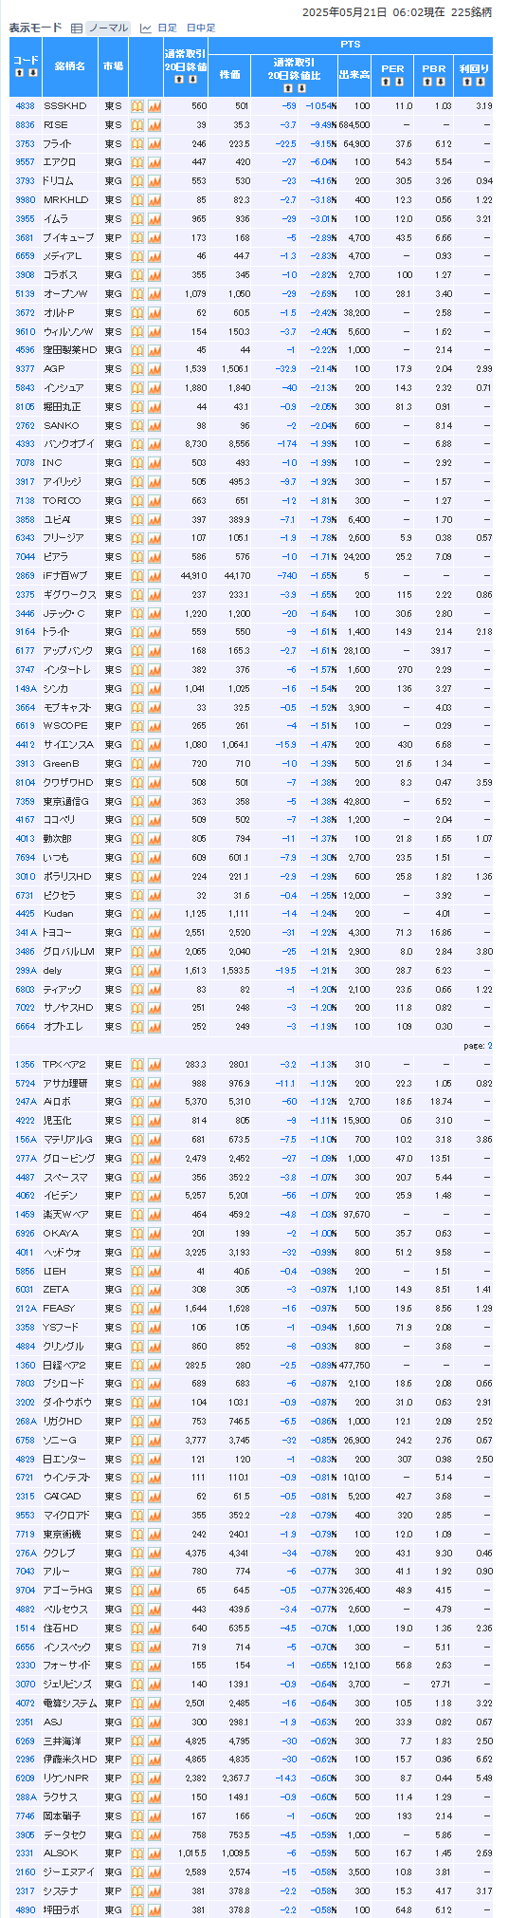Screen dimensions: 508x1918
Task: Open the chart icon for オプトエレ row
Action: pyautogui.click(x=154, y=1026)
